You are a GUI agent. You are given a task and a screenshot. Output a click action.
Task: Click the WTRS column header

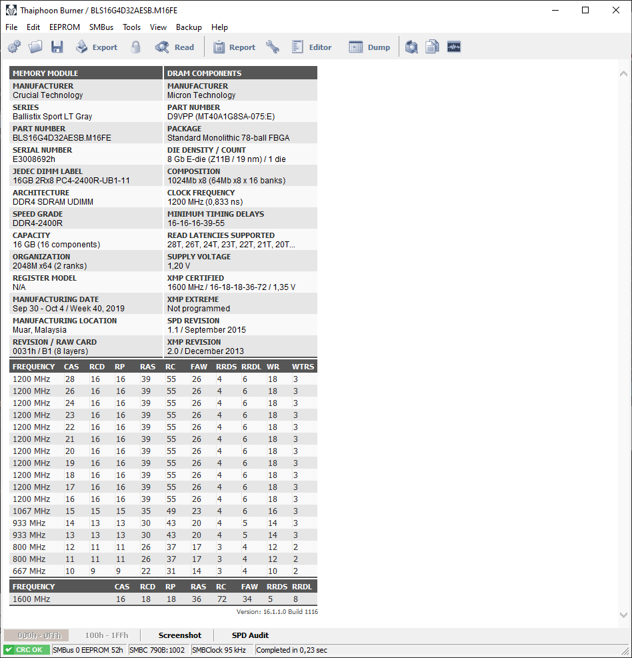(303, 367)
